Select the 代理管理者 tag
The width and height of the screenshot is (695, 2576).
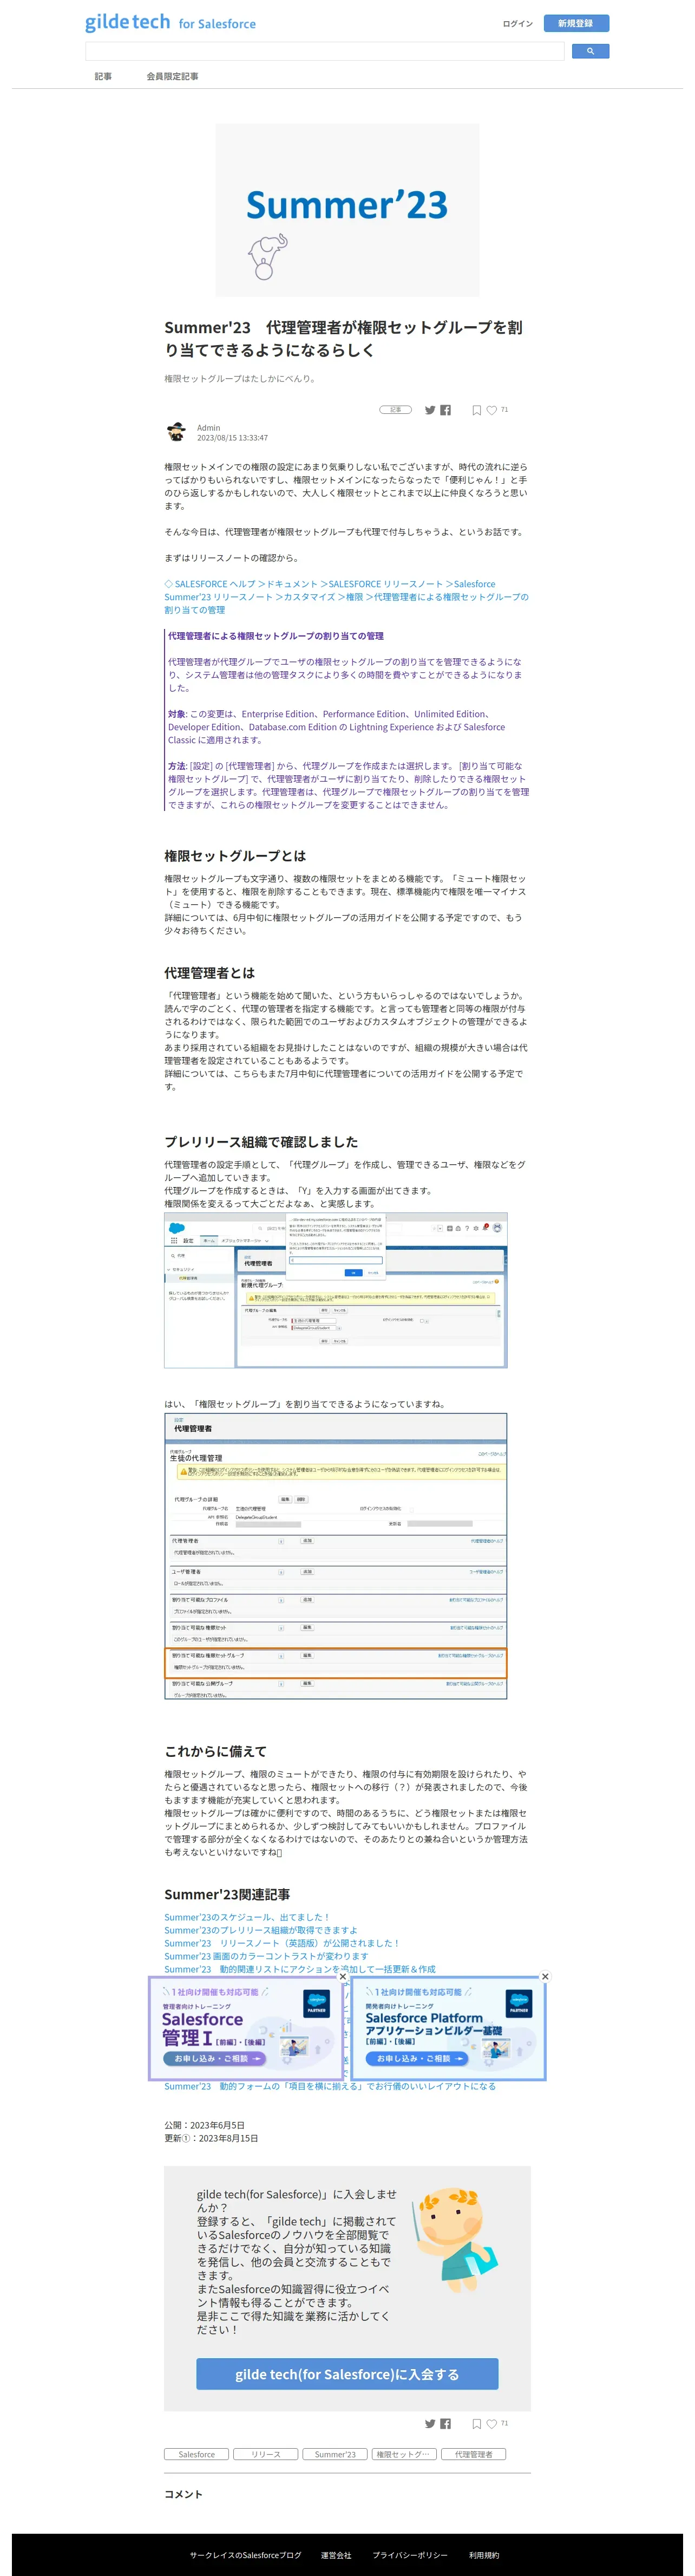473,2454
